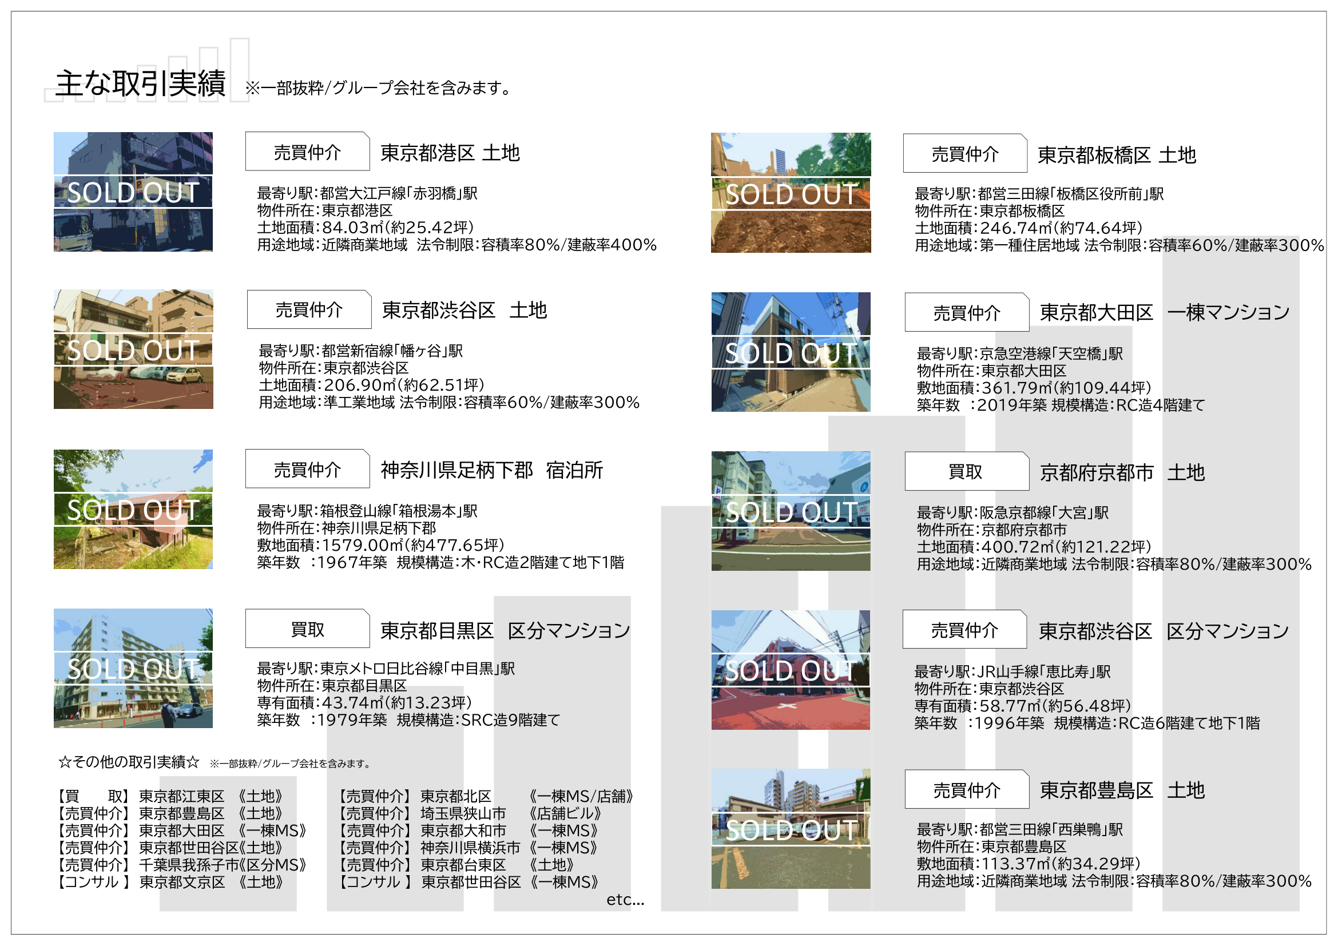
Task: Click the 幡ヶ谷 渋谷区 土地 photo thumbnail
Action: tap(133, 349)
